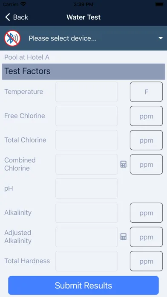Tap the Adjusted Alkalinity calculator icon
Viewport: 167px width, 297px height.
click(x=124, y=237)
